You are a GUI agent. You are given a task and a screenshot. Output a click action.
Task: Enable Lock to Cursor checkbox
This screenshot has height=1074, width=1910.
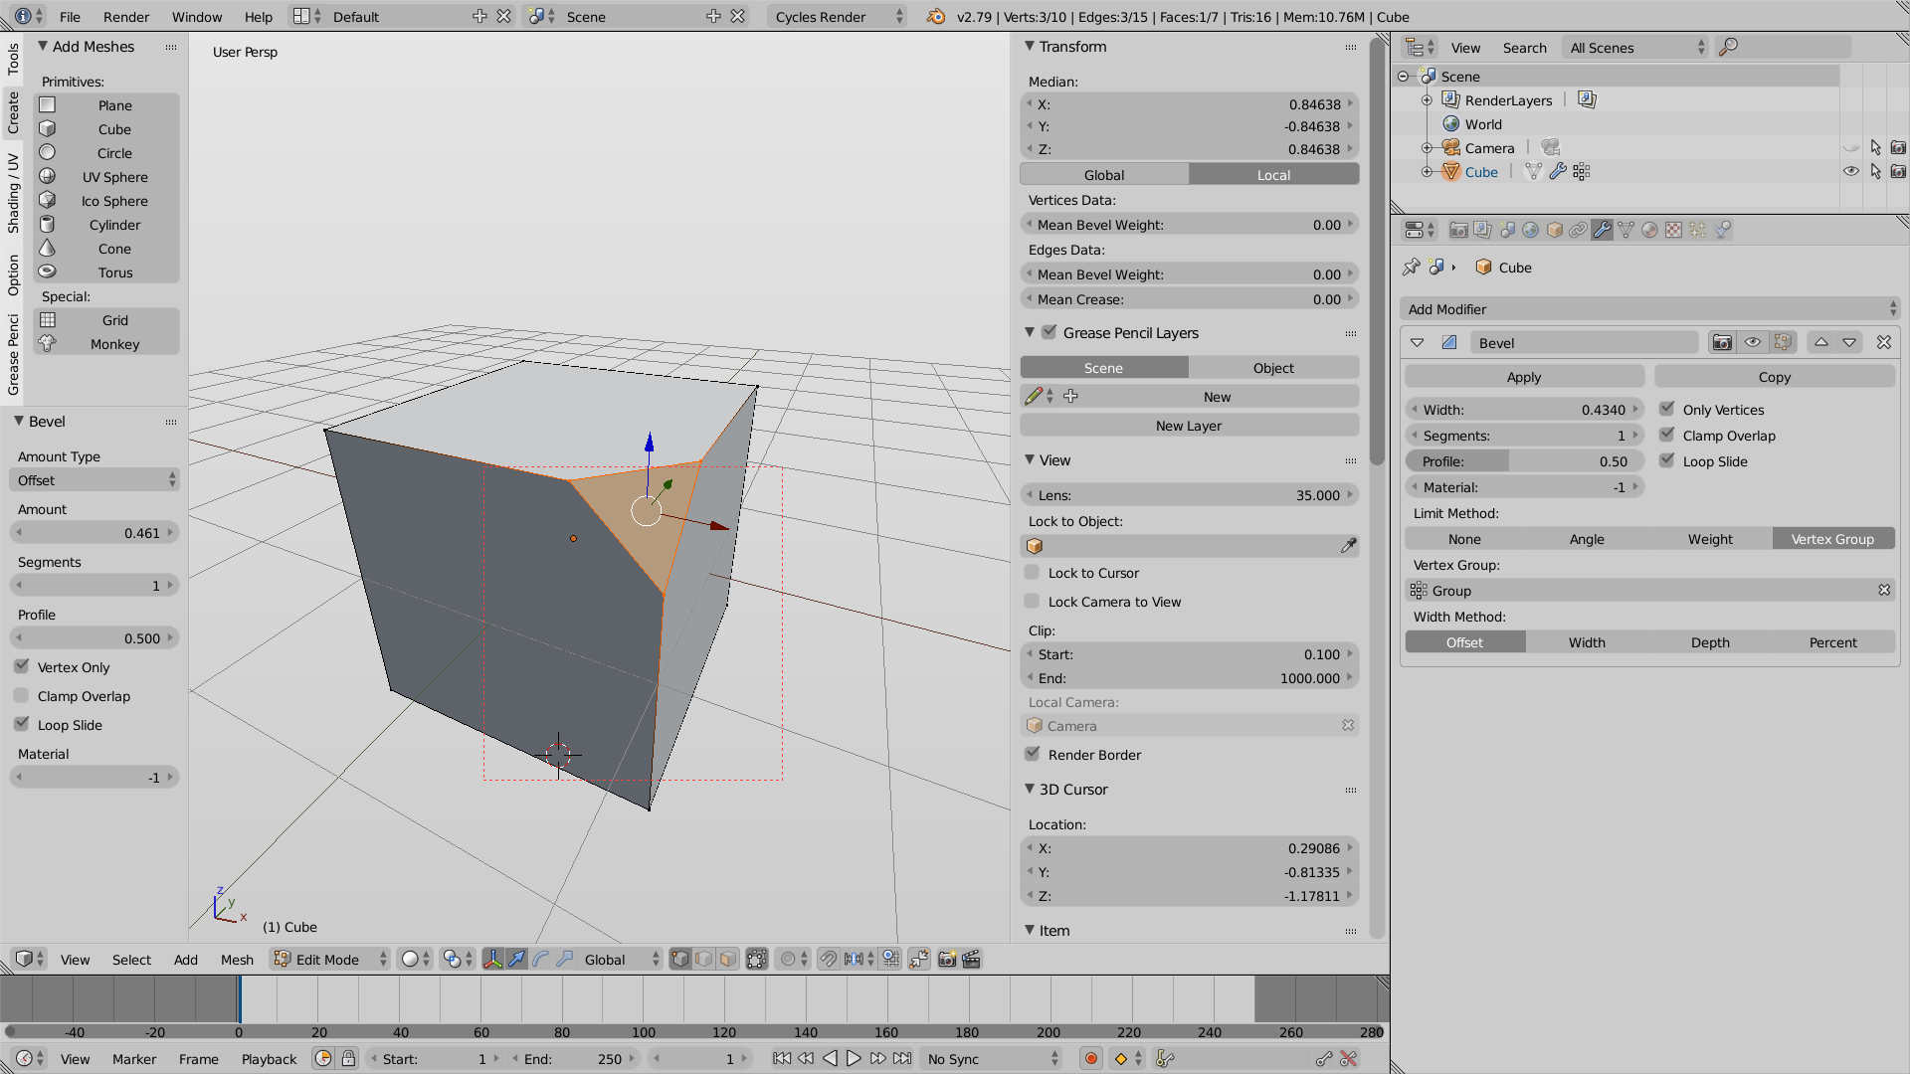pos(1033,572)
